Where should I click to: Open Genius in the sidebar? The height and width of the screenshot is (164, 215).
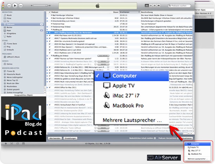pyautogui.click(x=10, y=64)
